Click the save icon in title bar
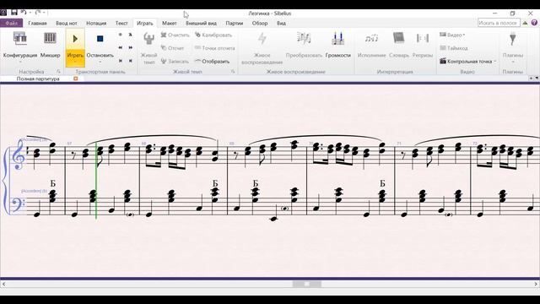The width and height of the screenshot is (540, 304). (x=14, y=13)
